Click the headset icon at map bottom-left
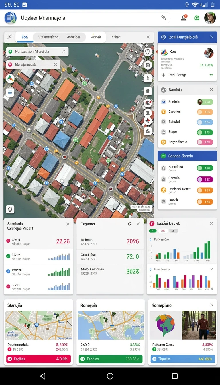The width and height of the screenshot is (220, 385). click(10, 209)
